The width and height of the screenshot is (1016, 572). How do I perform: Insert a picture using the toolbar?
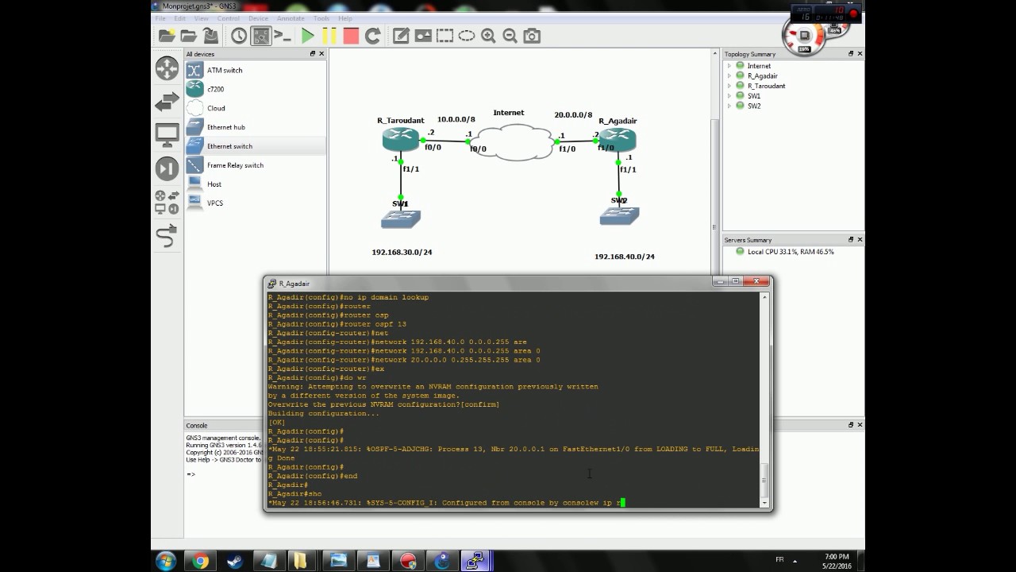(423, 36)
